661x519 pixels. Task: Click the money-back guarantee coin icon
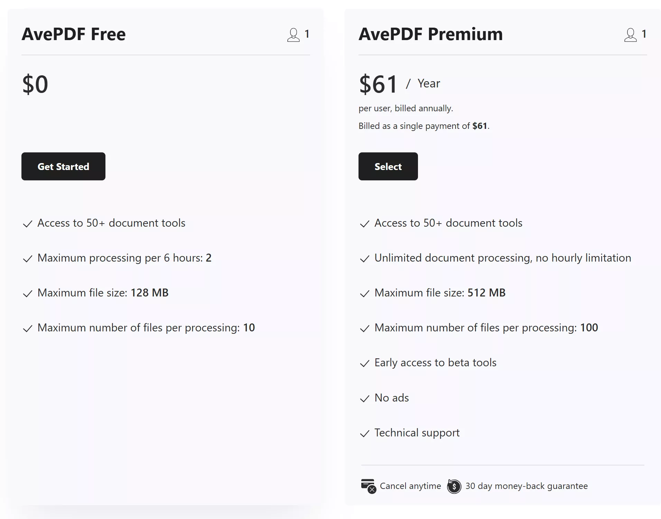[x=454, y=487]
